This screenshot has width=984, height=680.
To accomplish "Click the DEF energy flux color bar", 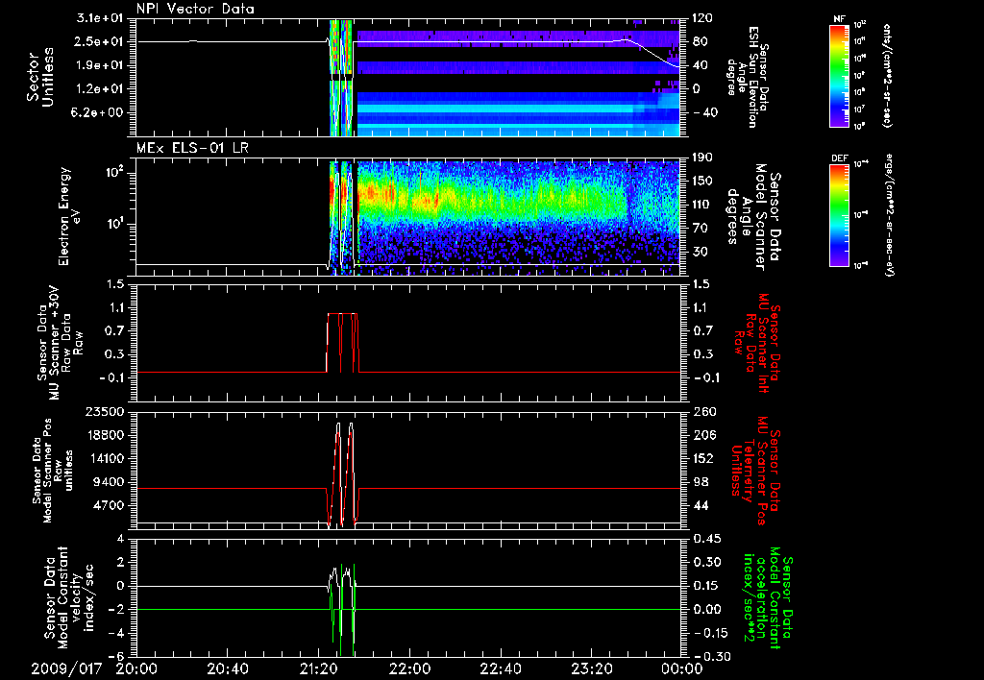I will (839, 214).
